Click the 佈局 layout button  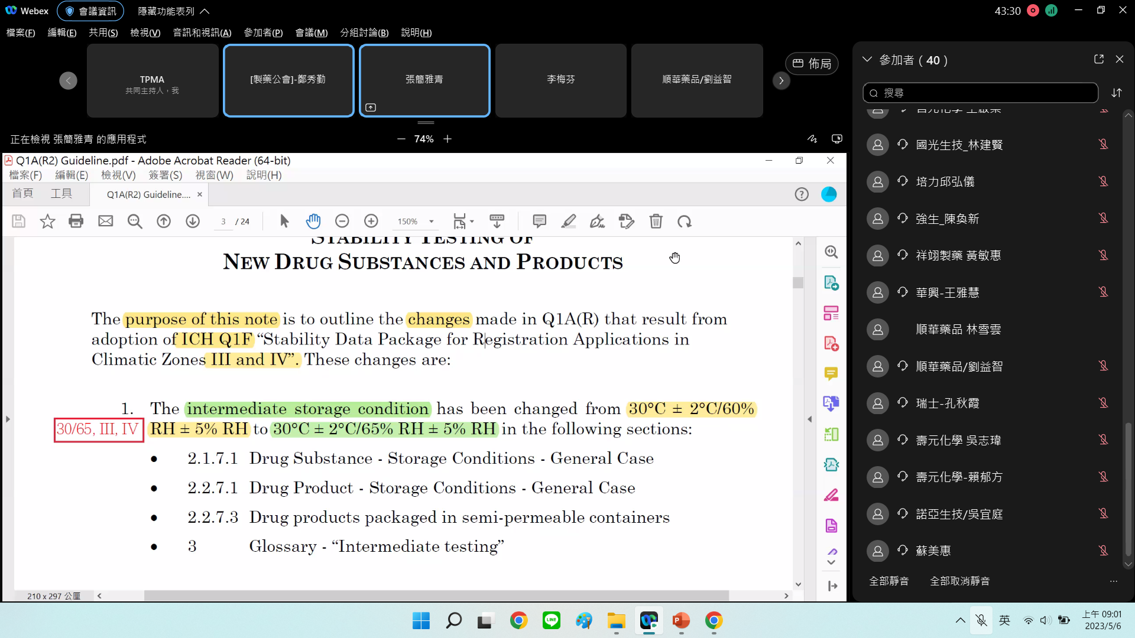(x=812, y=63)
